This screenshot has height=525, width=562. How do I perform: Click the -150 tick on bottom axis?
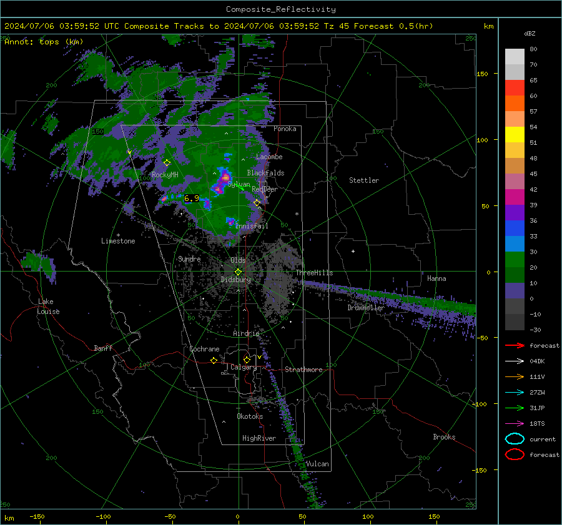pos(37,516)
